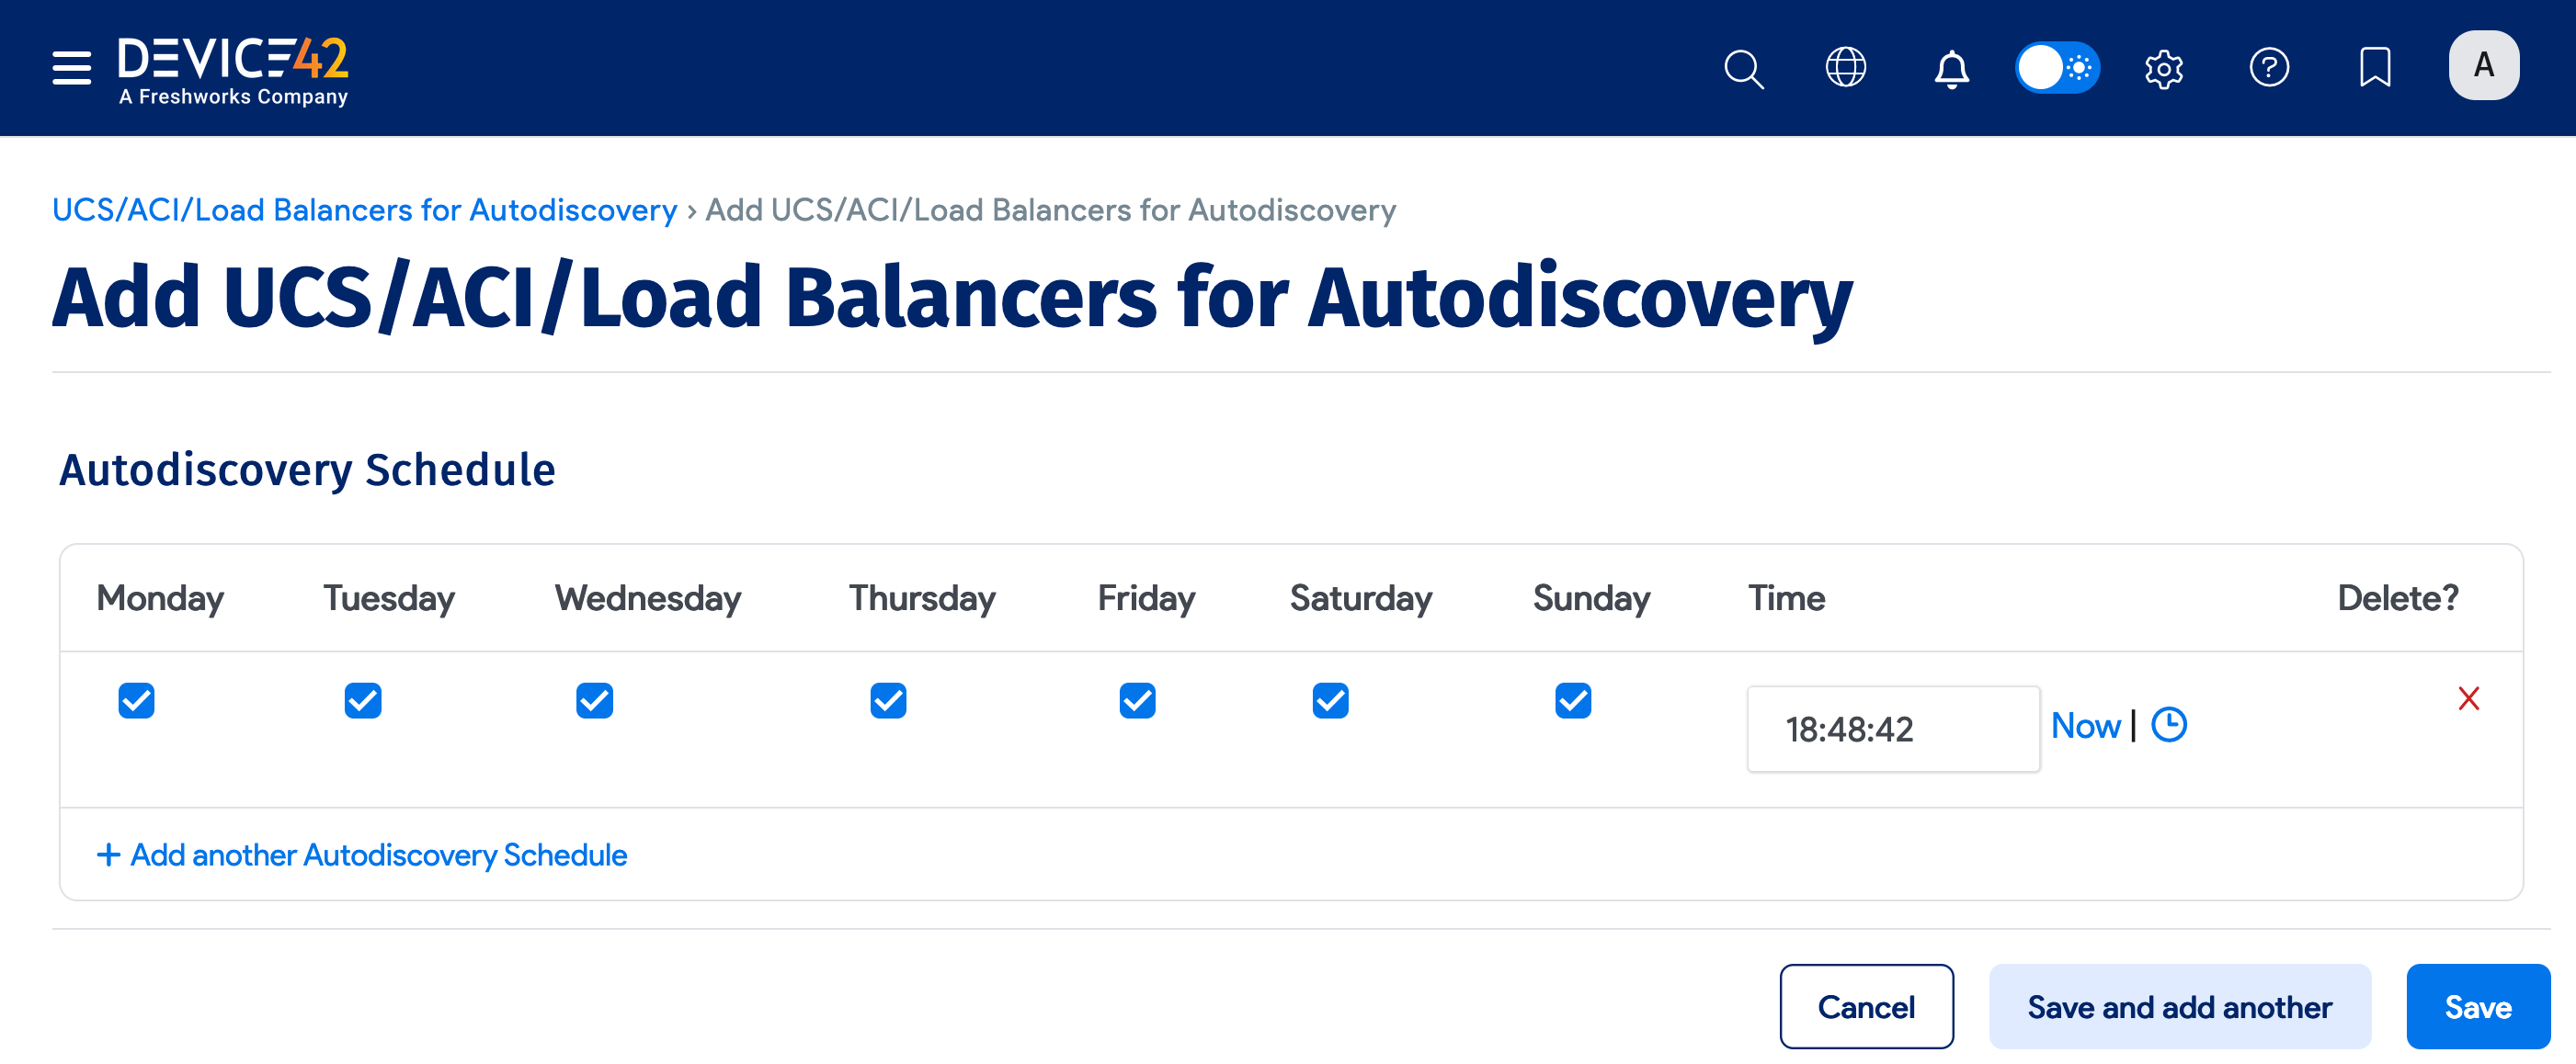Open the search icon in the top bar
Image resolution: width=2576 pixels, height=1064 pixels.
coord(1744,68)
